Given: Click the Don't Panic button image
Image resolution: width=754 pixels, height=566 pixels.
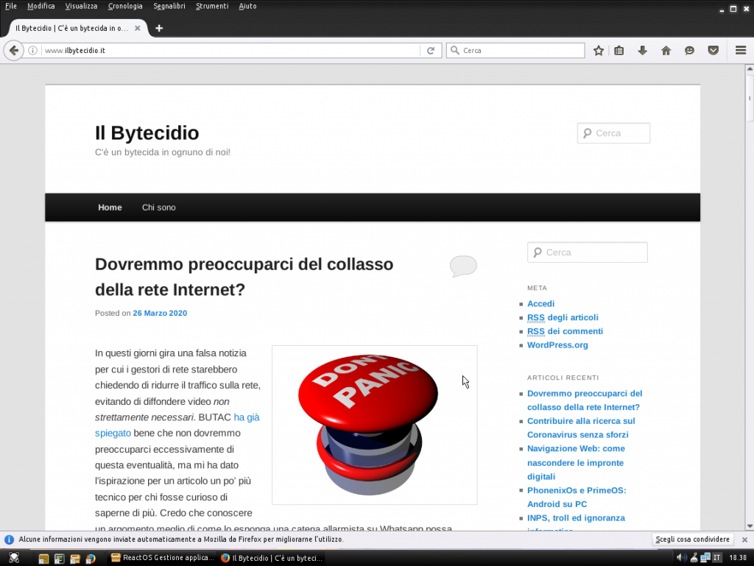Looking at the screenshot, I should (x=374, y=425).
